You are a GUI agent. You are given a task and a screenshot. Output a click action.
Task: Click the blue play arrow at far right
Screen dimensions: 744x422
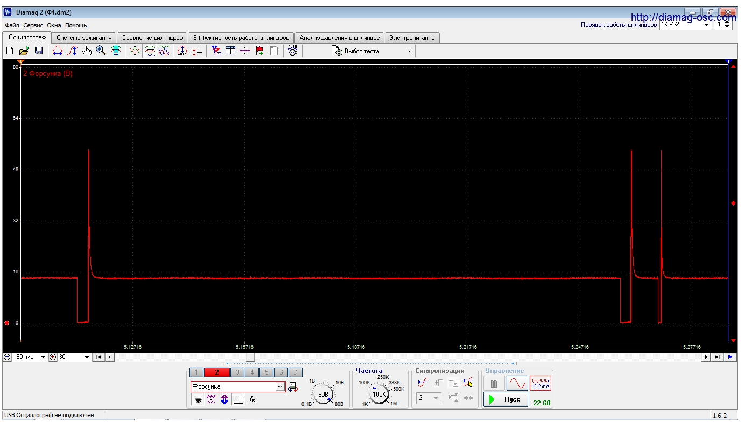(730, 357)
